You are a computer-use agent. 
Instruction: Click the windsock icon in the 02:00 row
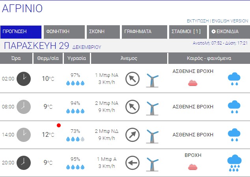pos(152,79)
